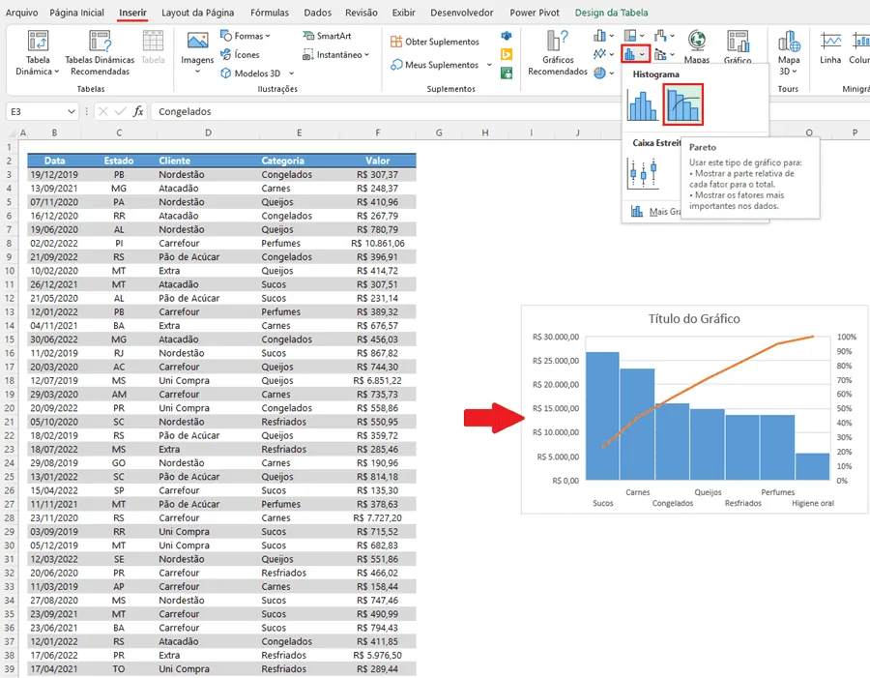Screen dimensions: 870x678
Task: Insert a box and whisker chart
Action: [643, 173]
